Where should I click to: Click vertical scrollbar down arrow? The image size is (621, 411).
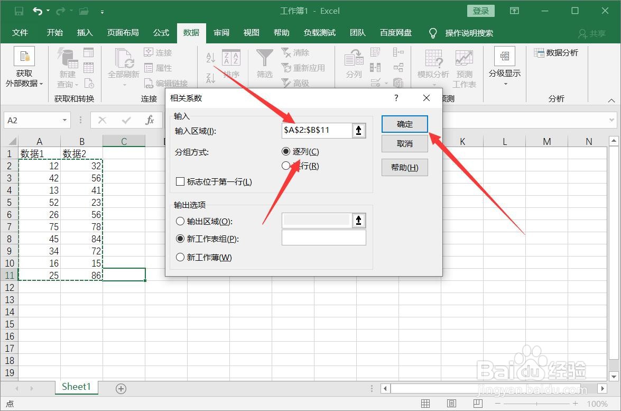(614, 377)
